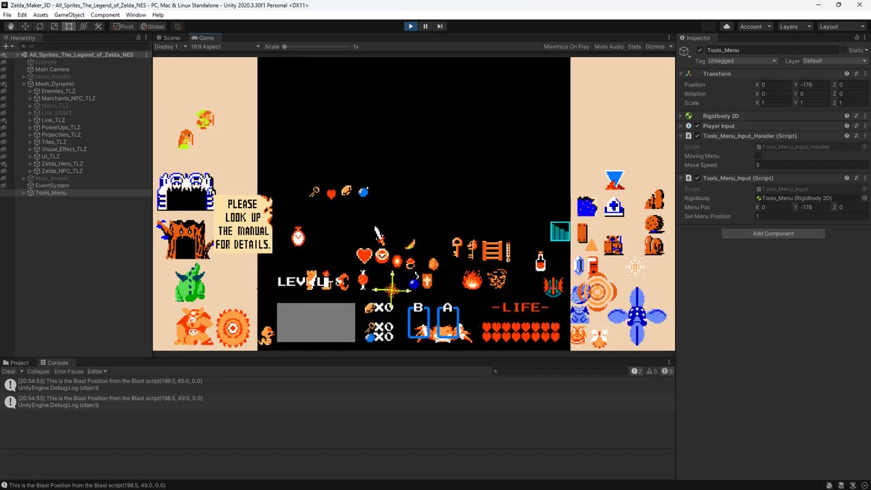
Task: Pick object for Rigidbody field
Action: coord(864,198)
